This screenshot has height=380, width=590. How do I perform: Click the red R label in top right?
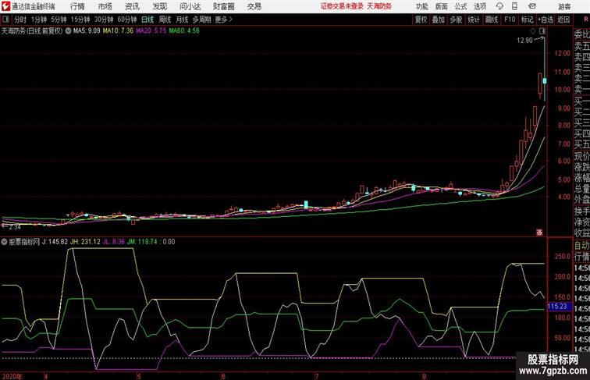point(585,20)
